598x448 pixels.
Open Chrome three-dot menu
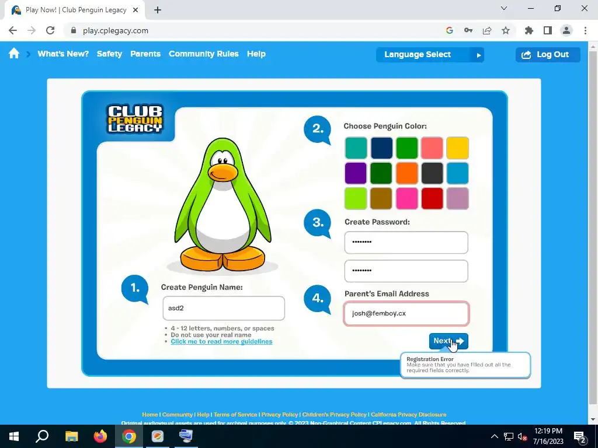(585, 30)
